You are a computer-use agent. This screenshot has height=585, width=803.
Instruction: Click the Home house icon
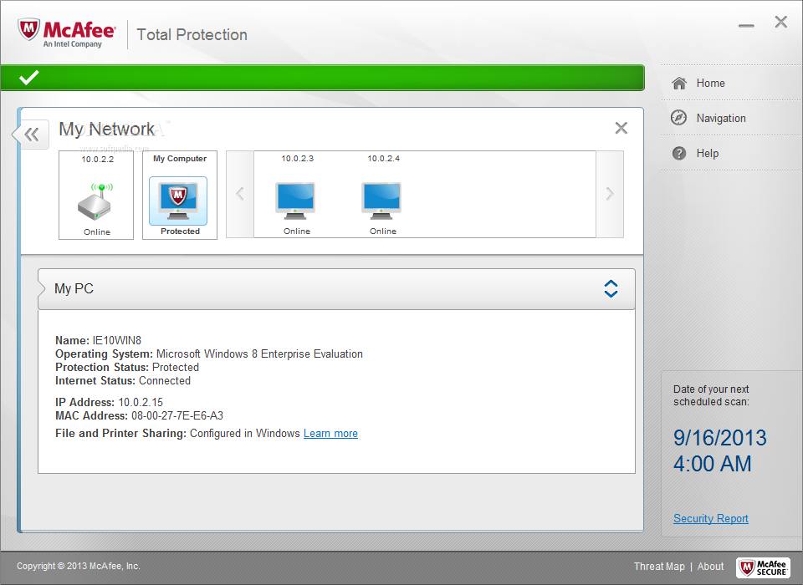[679, 83]
